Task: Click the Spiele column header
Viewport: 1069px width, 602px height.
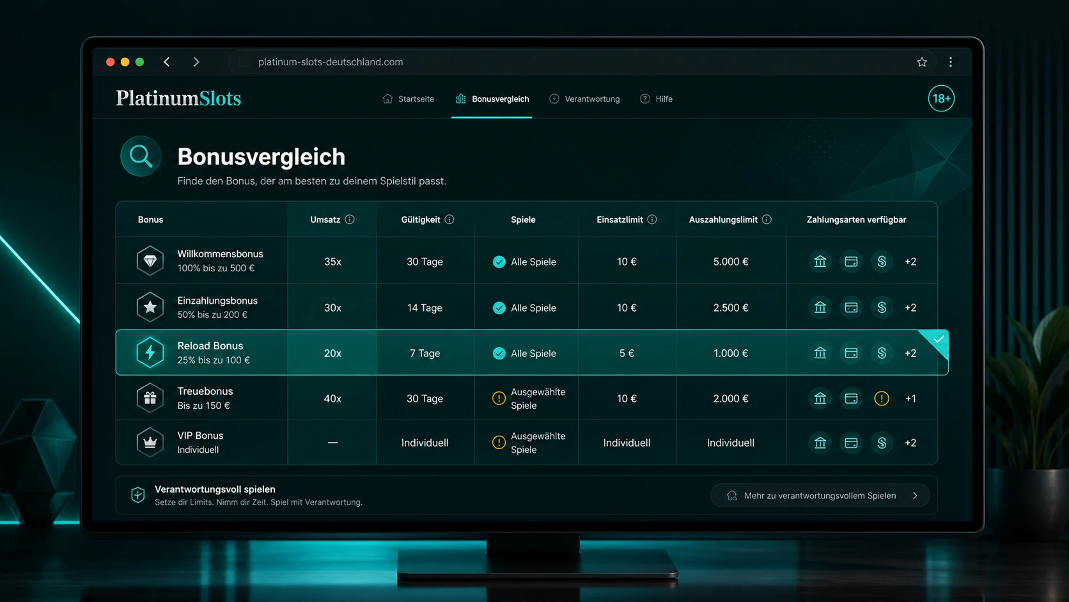Action: pyautogui.click(x=523, y=219)
